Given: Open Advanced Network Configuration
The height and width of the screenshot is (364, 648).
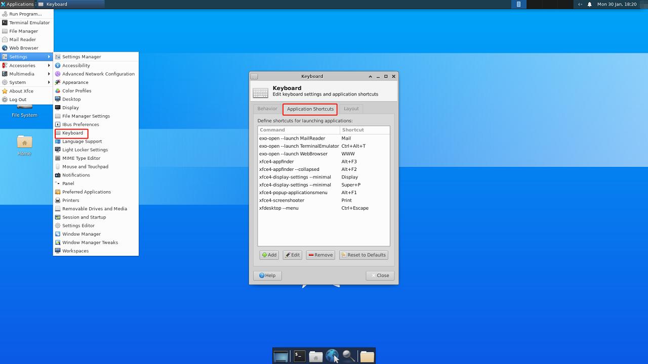Looking at the screenshot, I should (x=96, y=74).
